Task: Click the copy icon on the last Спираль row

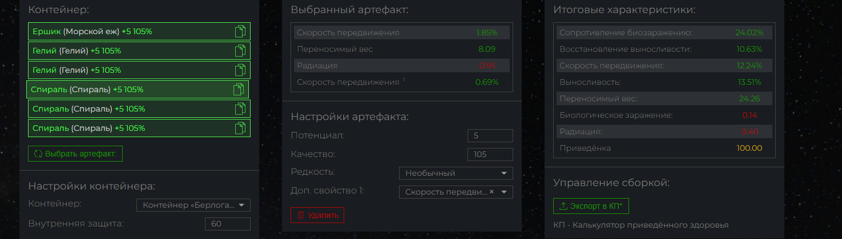Action: [240, 129]
